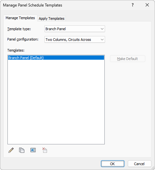Open help with the question mark button
Screen dimensions: 155x170
coord(133,5)
